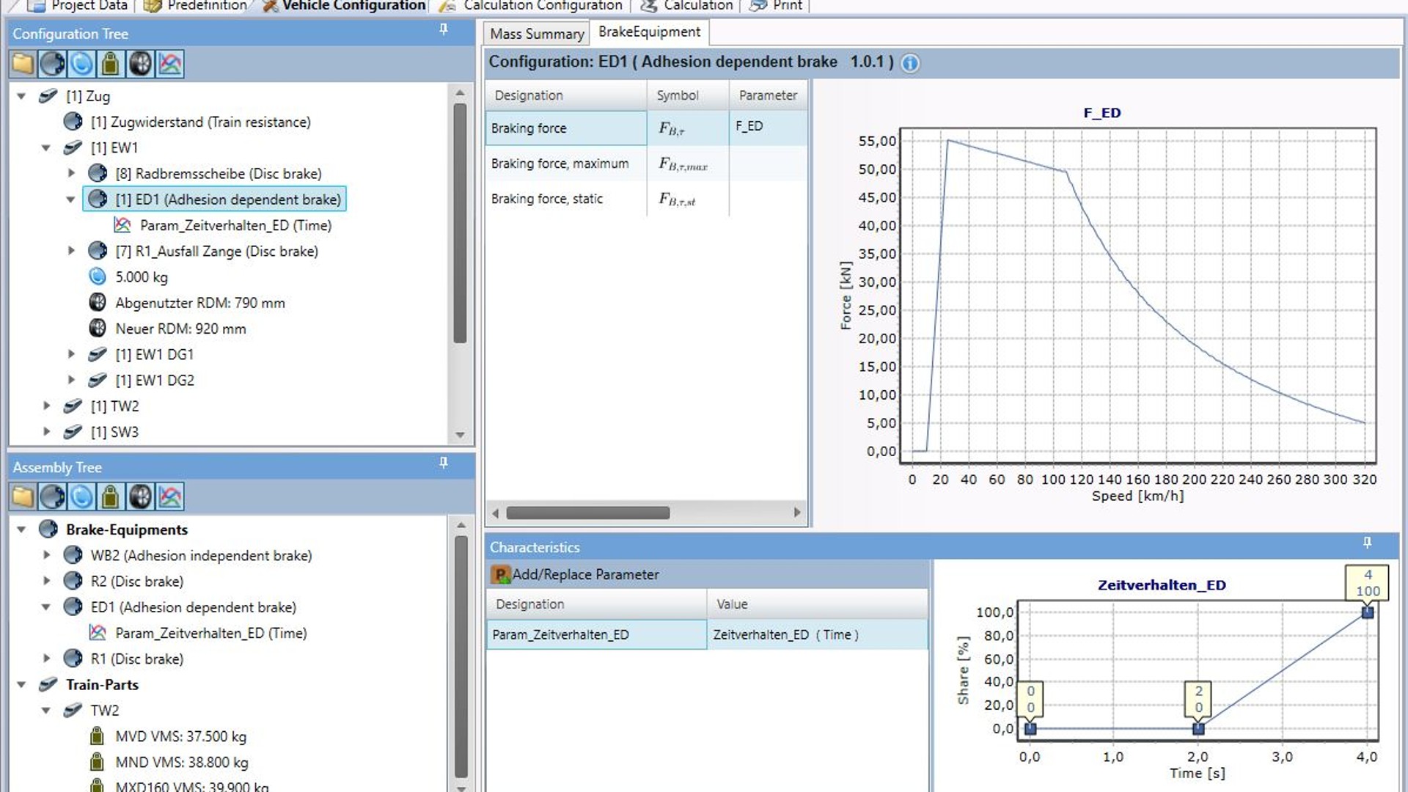Viewport: 1408px width, 792px height.
Task: Click the 5.000 kg rotating mass icon
Action: click(x=98, y=276)
